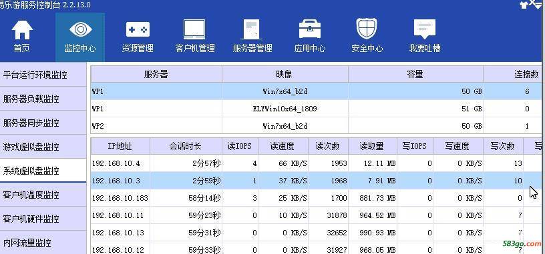Switch to 服务器负载监控 tab
Screen dimensions: 545x254
[x=43, y=99]
